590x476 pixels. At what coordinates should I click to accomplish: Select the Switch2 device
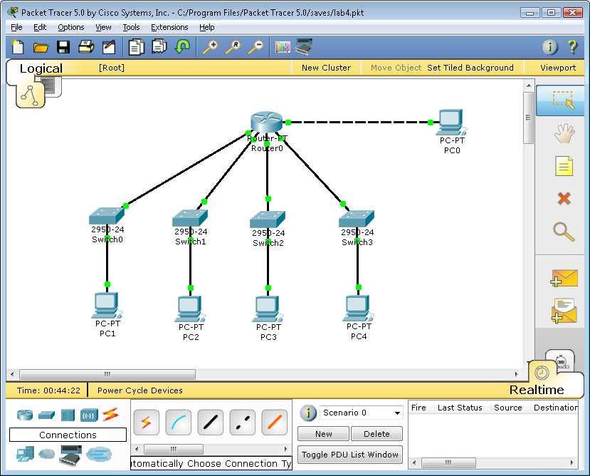(268, 219)
